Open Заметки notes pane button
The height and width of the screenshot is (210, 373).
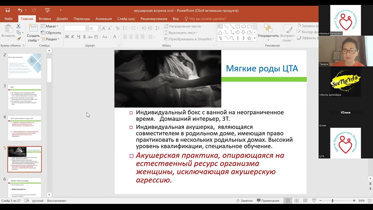[x=244, y=201]
